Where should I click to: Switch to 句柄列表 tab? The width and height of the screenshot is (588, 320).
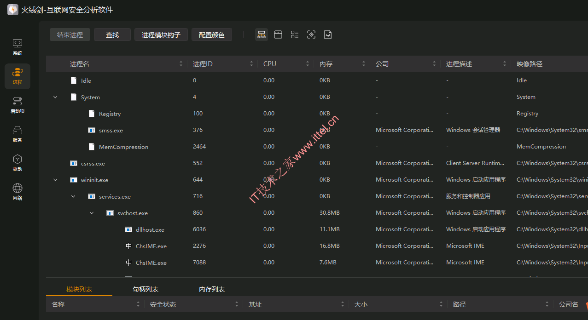(146, 289)
